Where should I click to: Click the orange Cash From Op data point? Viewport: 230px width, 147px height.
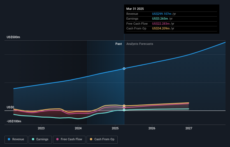coord(124,106)
